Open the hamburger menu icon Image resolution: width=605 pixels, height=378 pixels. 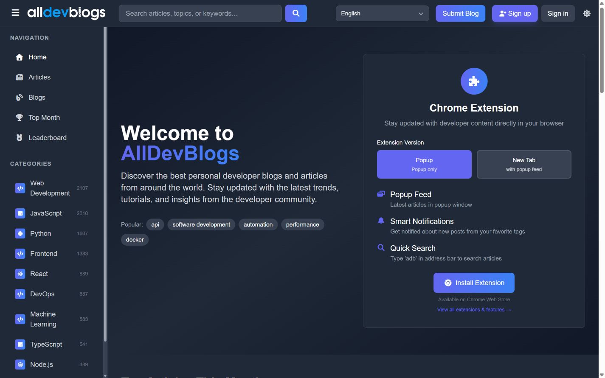tap(16, 13)
